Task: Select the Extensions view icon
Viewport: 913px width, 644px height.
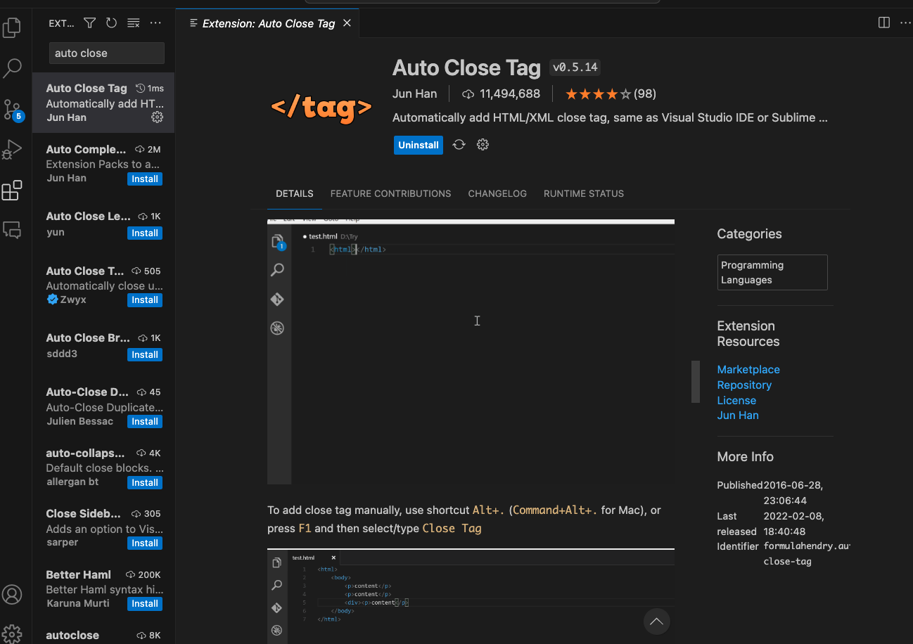Action: [x=12, y=190]
